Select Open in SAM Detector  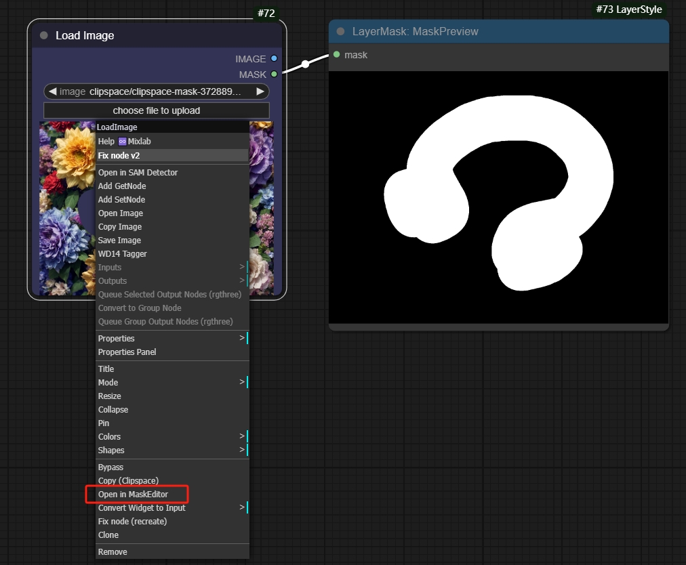138,172
